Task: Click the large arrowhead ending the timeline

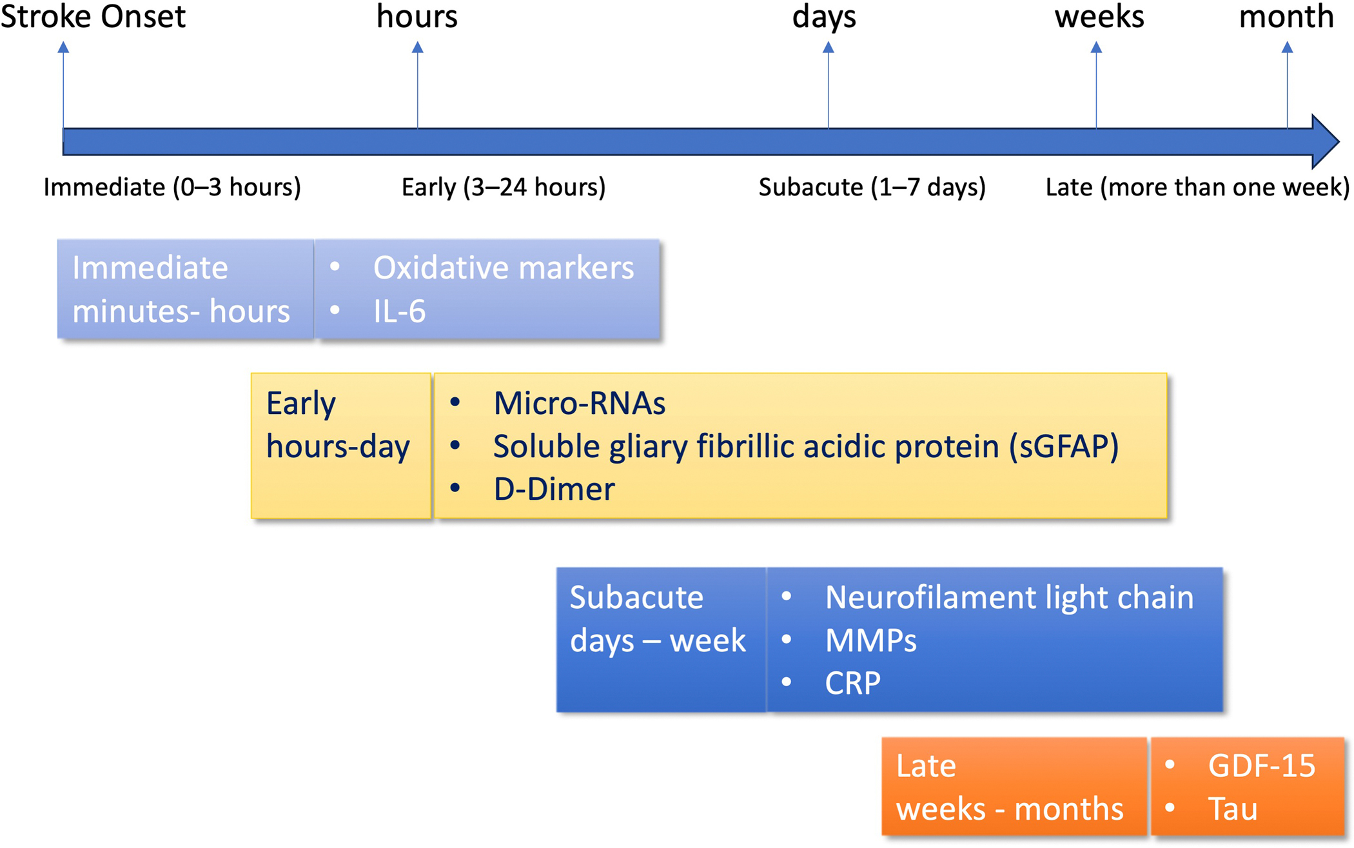Action: point(1325,142)
